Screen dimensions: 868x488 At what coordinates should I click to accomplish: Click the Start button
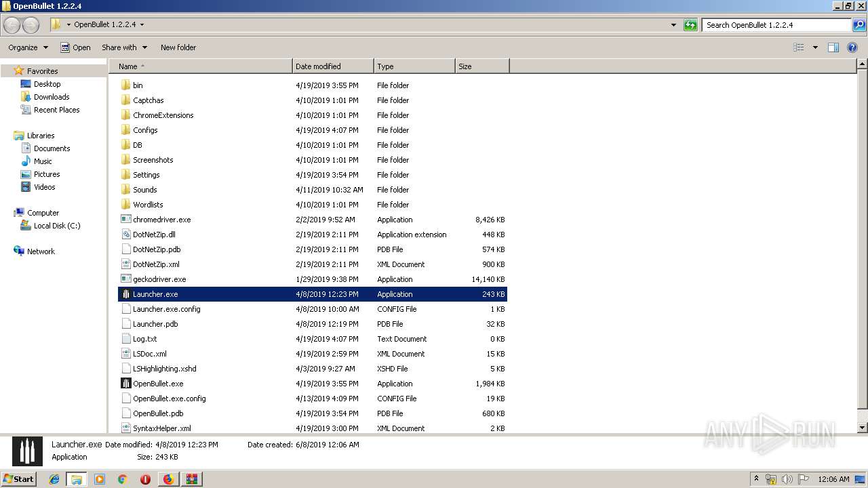(x=18, y=479)
